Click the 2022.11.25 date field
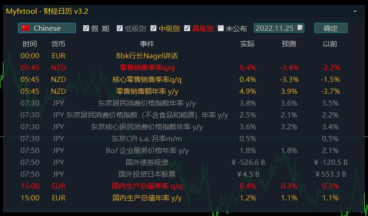Screen dimensions: 368x216 (279, 28)
